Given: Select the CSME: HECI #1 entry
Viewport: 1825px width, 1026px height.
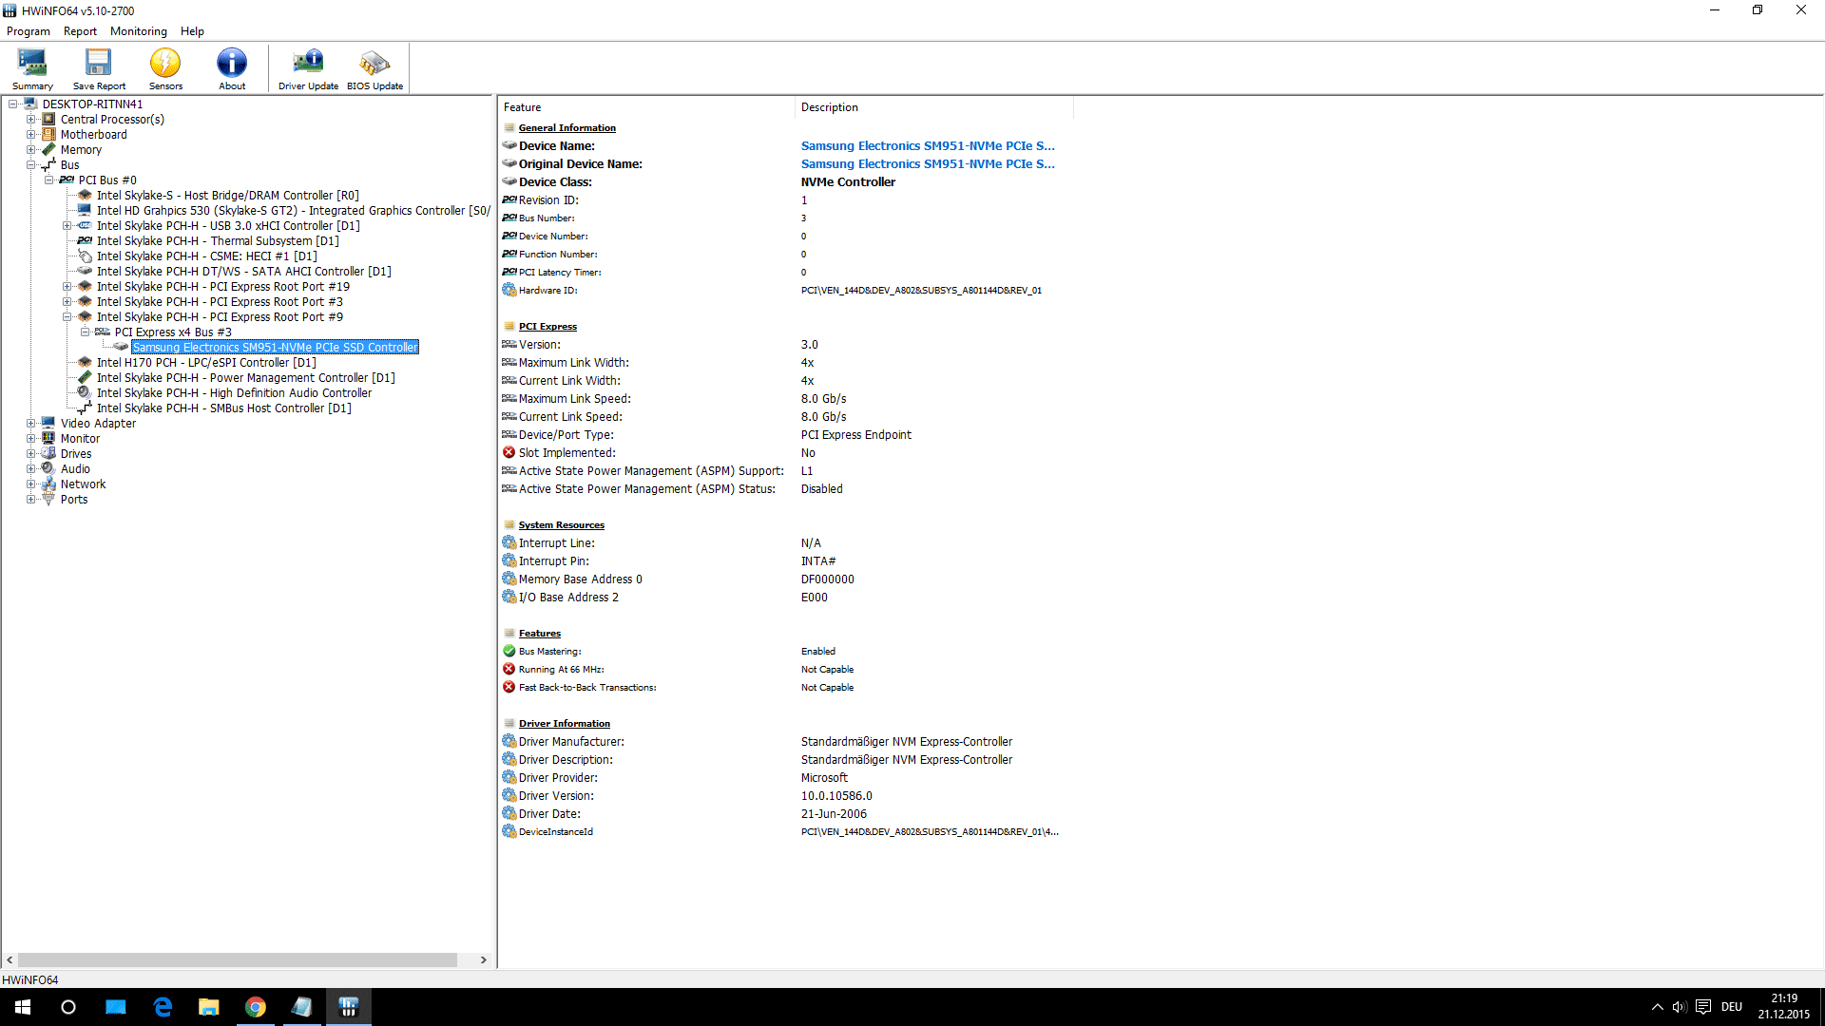Looking at the screenshot, I should (x=206, y=256).
